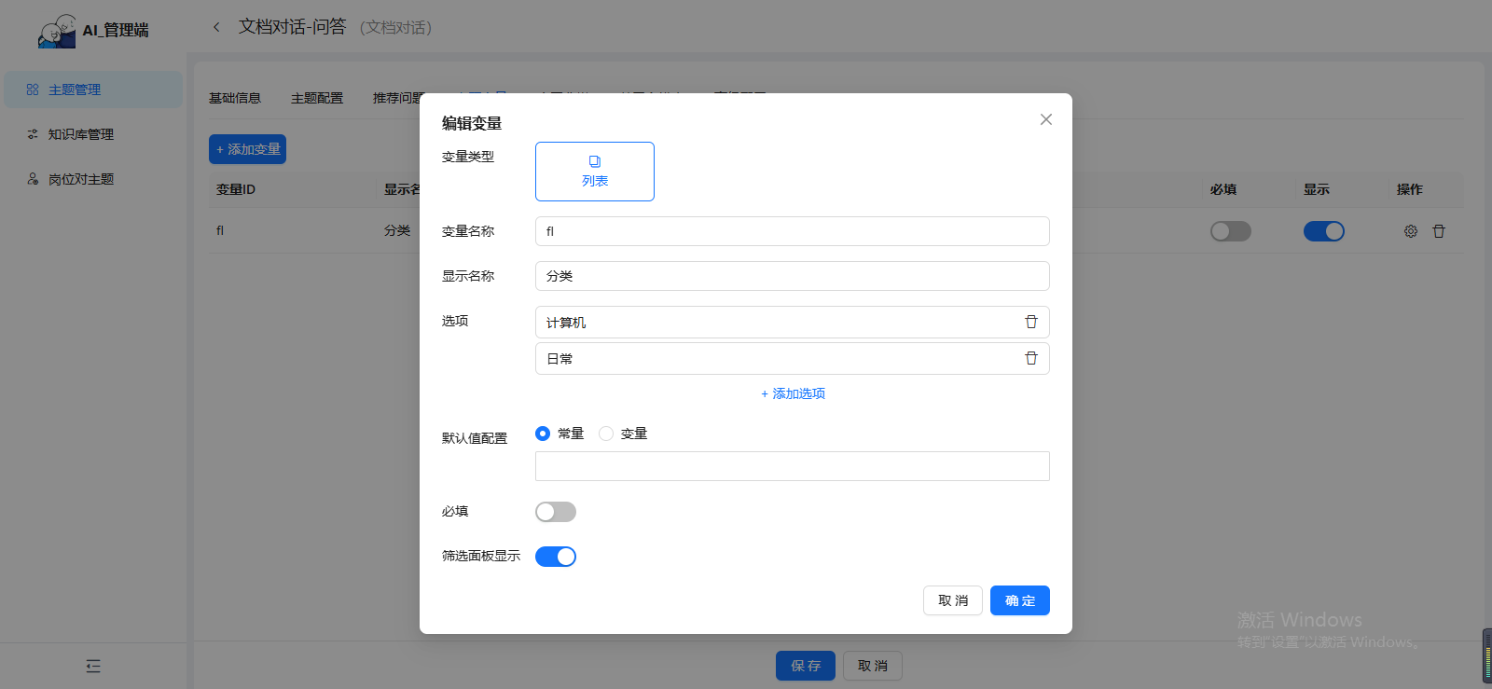Confirm with the 确定 button
Viewport: 1492px width, 689px height.
1019,600
